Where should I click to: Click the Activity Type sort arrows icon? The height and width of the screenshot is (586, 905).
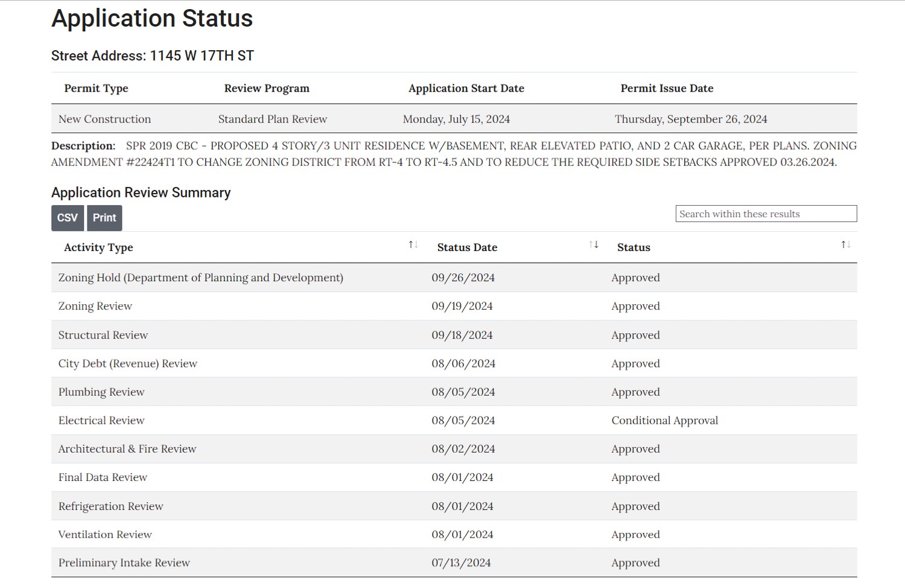[x=413, y=244]
